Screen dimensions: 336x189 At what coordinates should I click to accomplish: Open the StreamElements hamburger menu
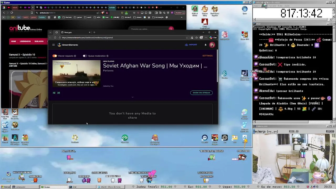point(53,45)
